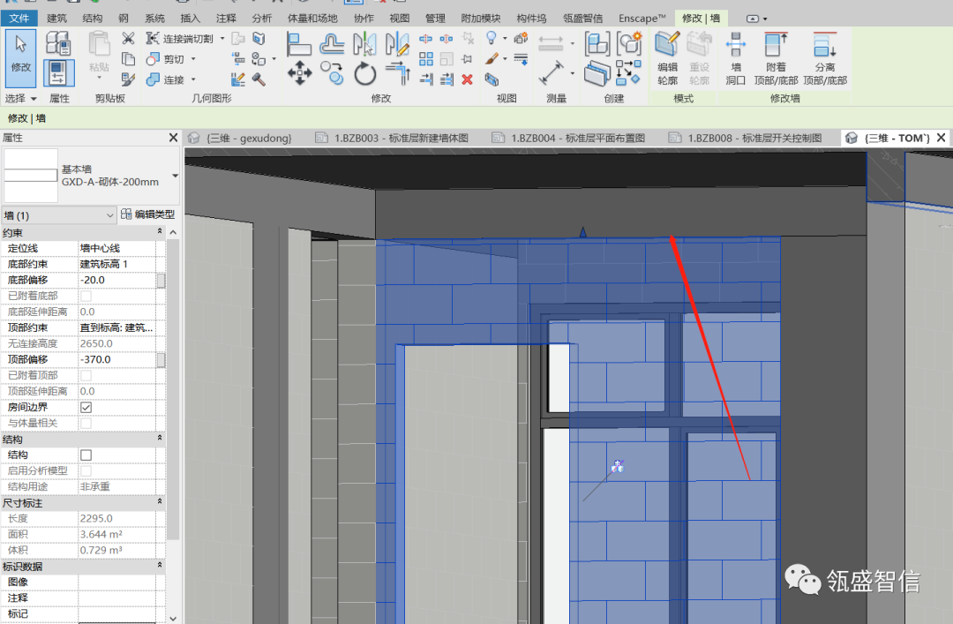Viewport: 953px width, 624px height.
Task: Open the {三维 - gexudong} view tab
Action: tap(240, 138)
